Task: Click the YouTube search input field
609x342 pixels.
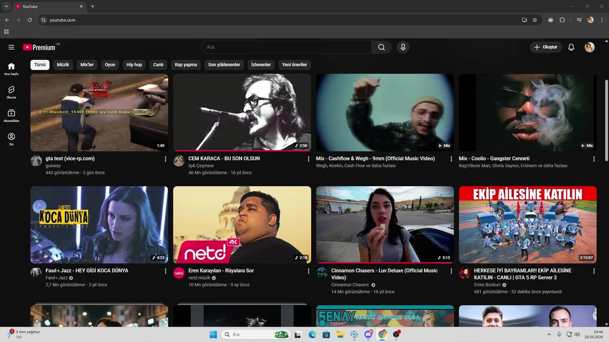Action: 287,47
